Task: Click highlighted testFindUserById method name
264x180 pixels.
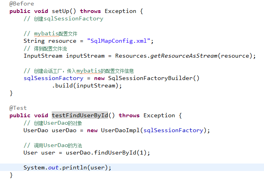Action: 80,115
